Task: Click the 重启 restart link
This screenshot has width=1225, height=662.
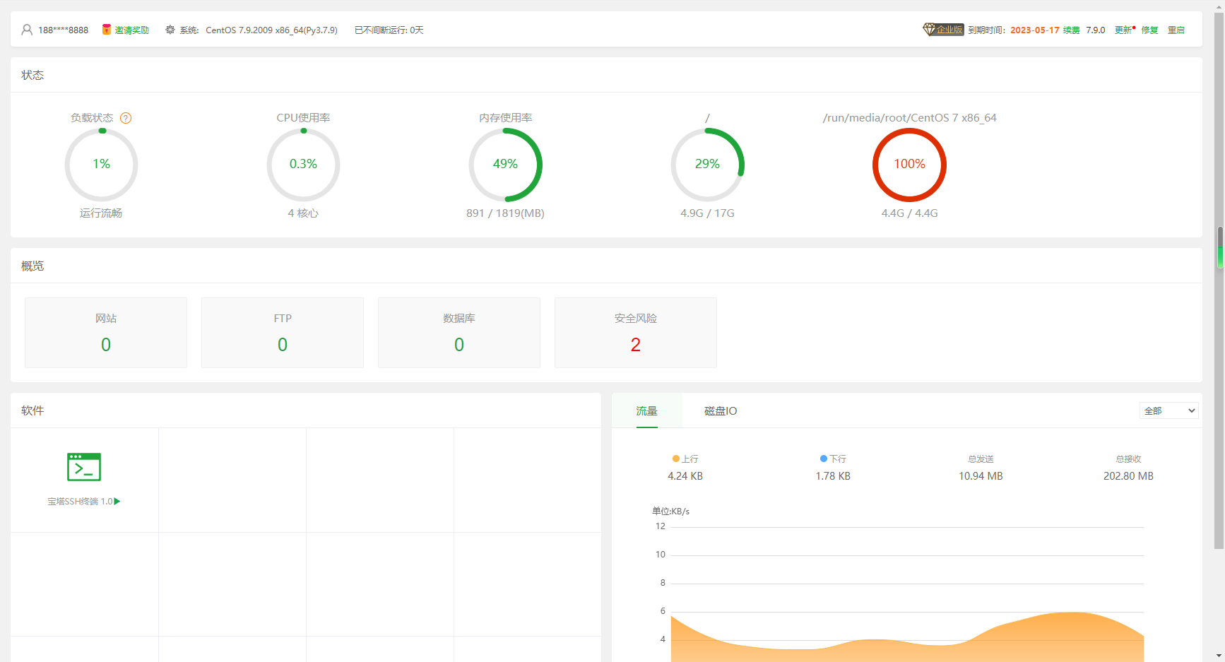Action: 1176,30
